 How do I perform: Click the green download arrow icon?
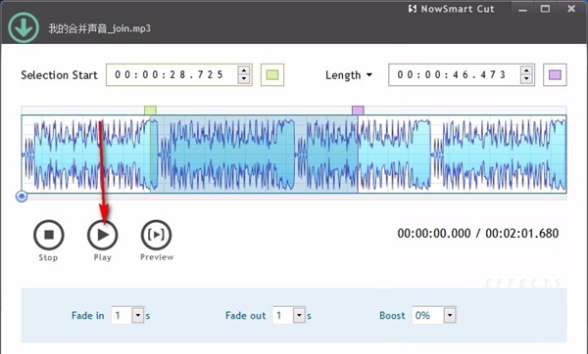tap(24, 27)
